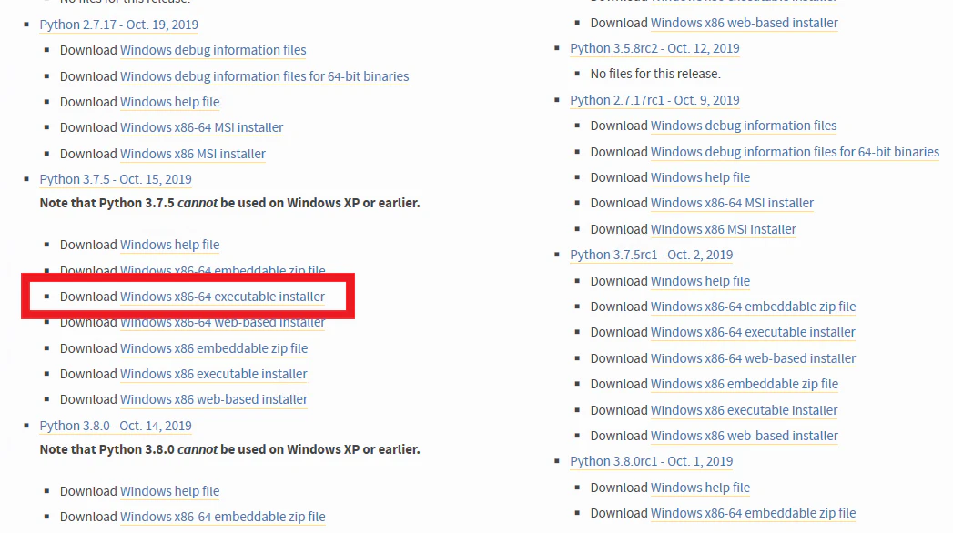Get 64-bit debug information files under Python 2.7.17
The width and height of the screenshot is (953, 533).
click(264, 75)
